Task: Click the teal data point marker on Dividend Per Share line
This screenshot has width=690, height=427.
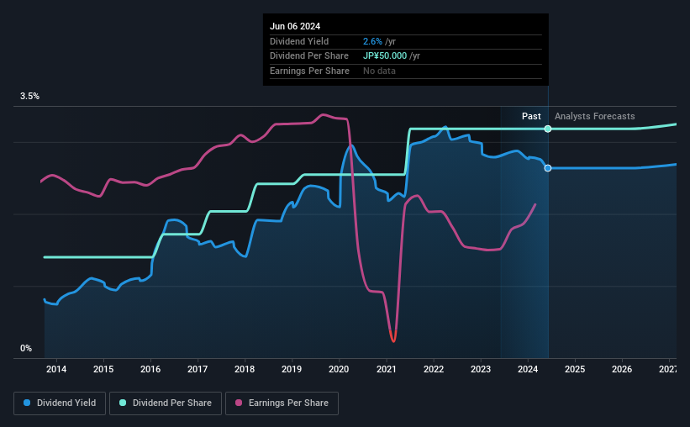Action: pyautogui.click(x=548, y=129)
